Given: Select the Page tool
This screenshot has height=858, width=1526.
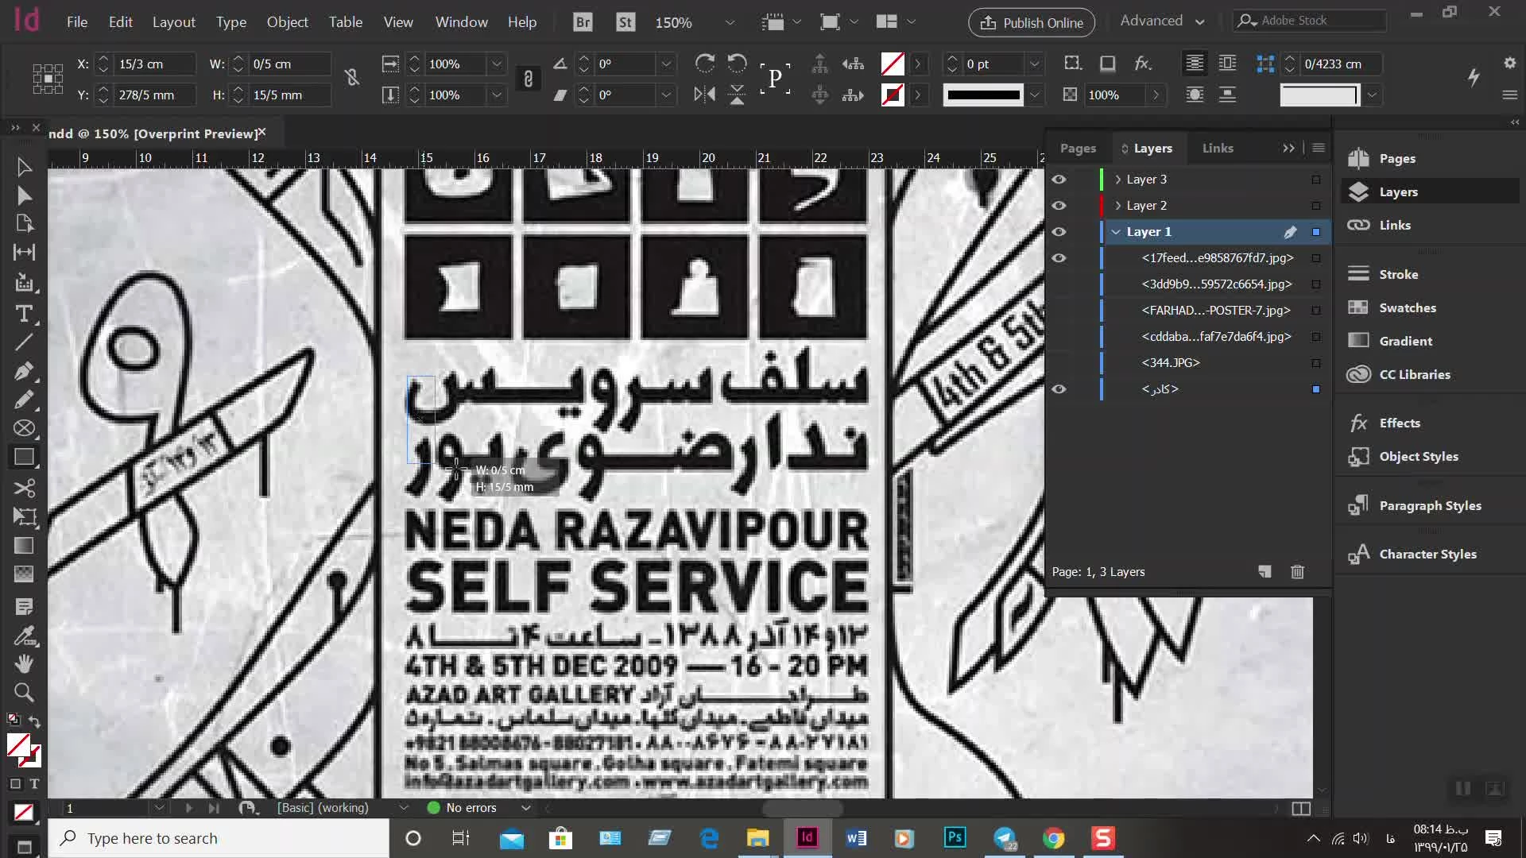Looking at the screenshot, I should (x=24, y=224).
